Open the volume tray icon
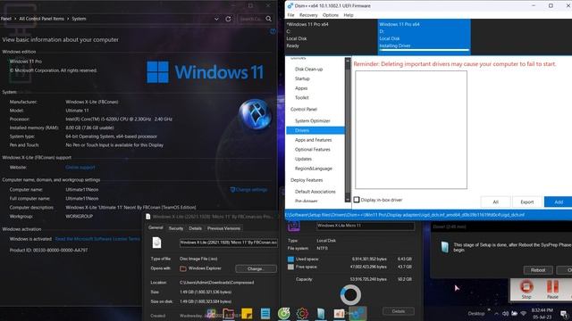The width and height of the screenshot is (572, 321). point(505,313)
